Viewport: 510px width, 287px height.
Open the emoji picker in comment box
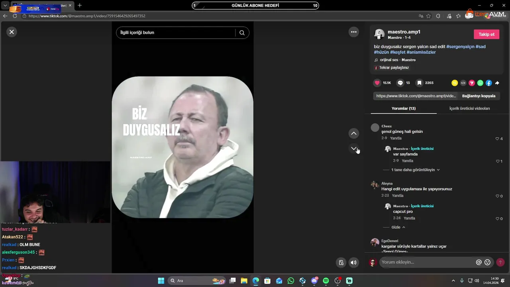coord(487,262)
